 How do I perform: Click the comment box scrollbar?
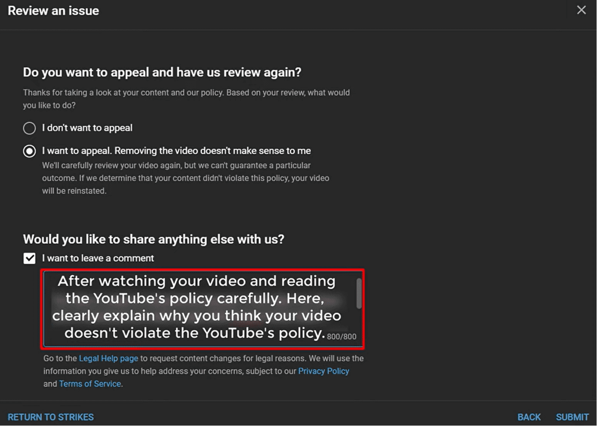click(x=359, y=293)
